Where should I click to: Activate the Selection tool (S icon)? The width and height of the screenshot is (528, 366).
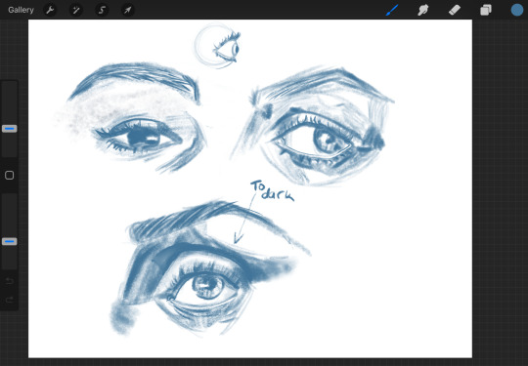(x=102, y=10)
